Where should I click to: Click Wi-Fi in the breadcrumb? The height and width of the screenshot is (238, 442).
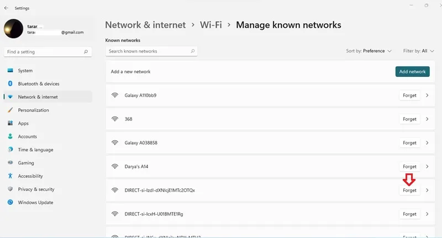click(211, 25)
